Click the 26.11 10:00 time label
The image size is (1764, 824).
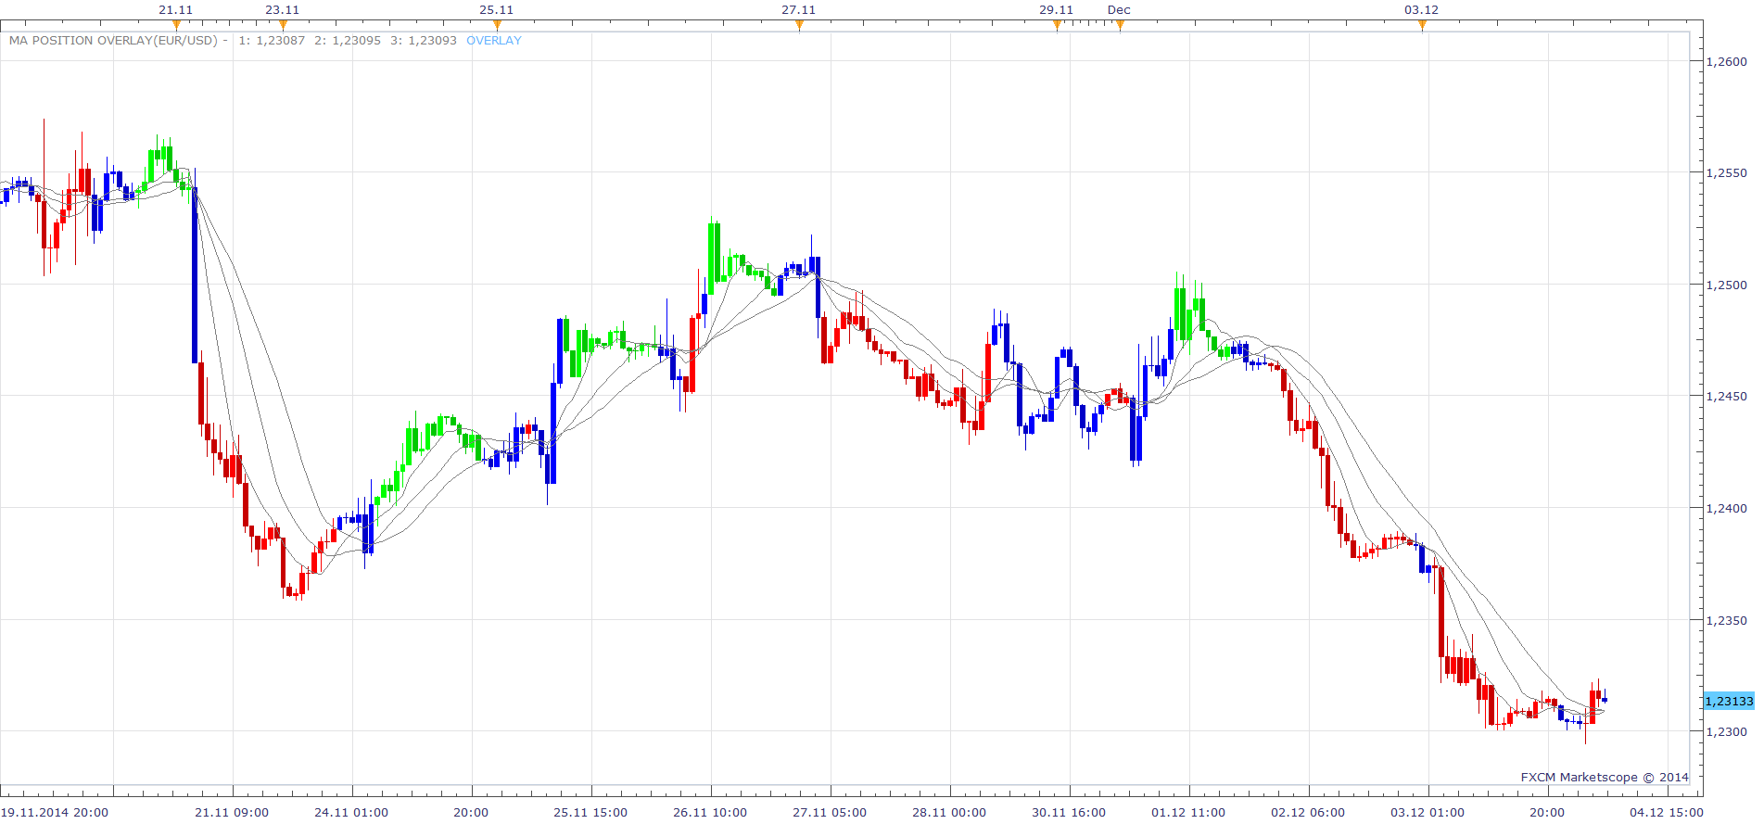(x=710, y=813)
